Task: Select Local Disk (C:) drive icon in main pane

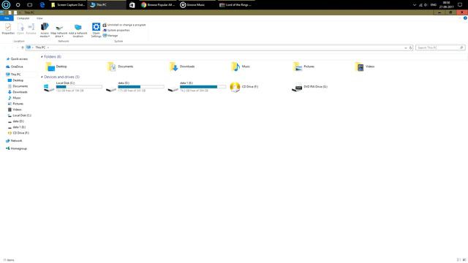Action: tap(49, 88)
